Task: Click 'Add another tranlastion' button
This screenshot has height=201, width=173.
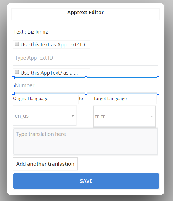Action: click(x=45, y=164)
